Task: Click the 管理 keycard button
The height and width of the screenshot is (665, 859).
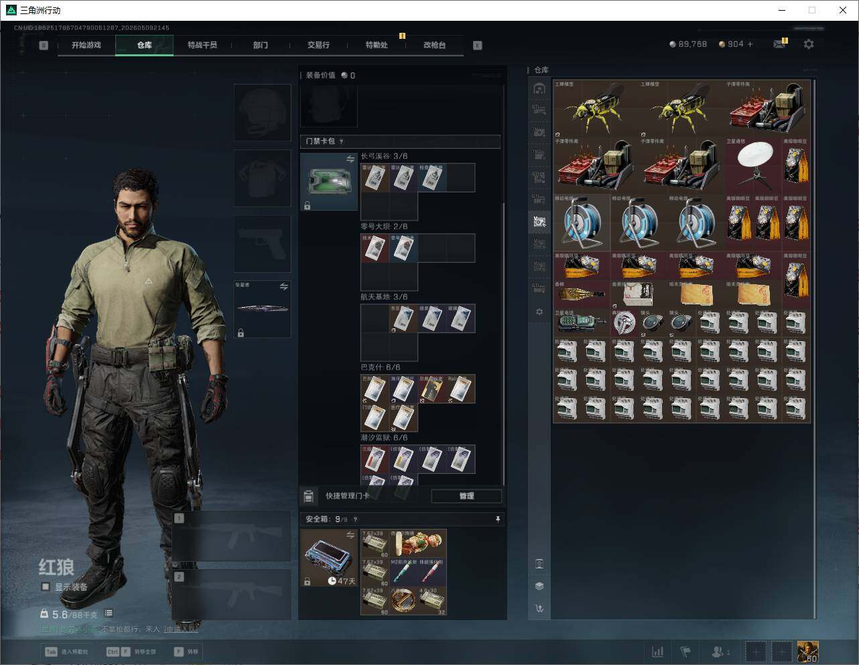Action: click(466, 496)
